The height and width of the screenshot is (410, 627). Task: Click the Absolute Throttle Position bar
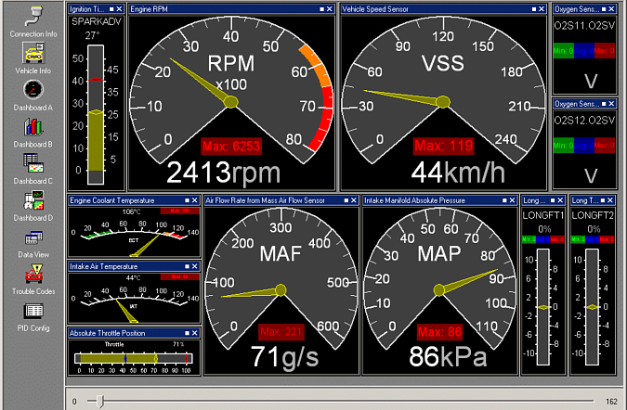tap(134, 357)
